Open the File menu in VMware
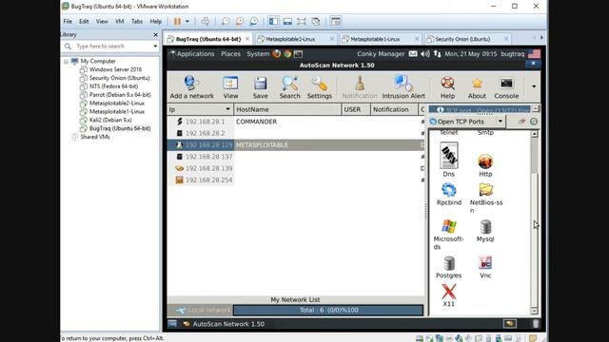 pos(68,21)
